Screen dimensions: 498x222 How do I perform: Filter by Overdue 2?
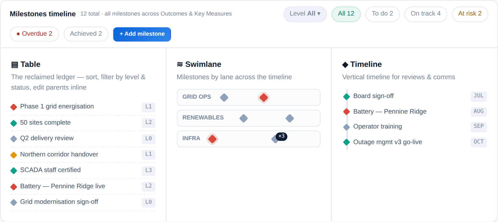[x=34, y=34]
